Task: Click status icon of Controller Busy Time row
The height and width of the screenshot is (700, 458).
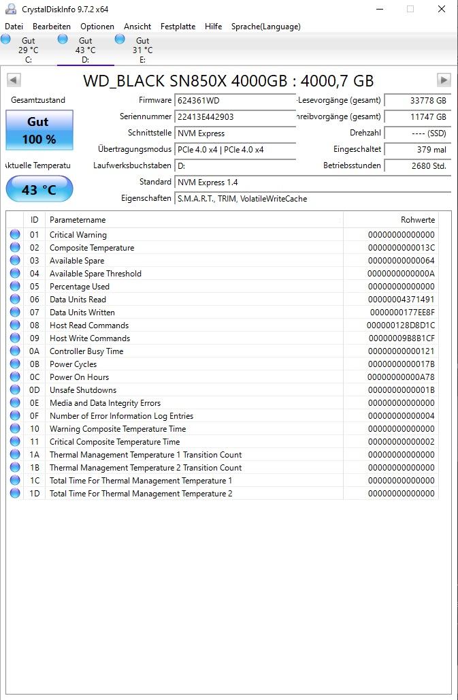Action: (15, 351)
